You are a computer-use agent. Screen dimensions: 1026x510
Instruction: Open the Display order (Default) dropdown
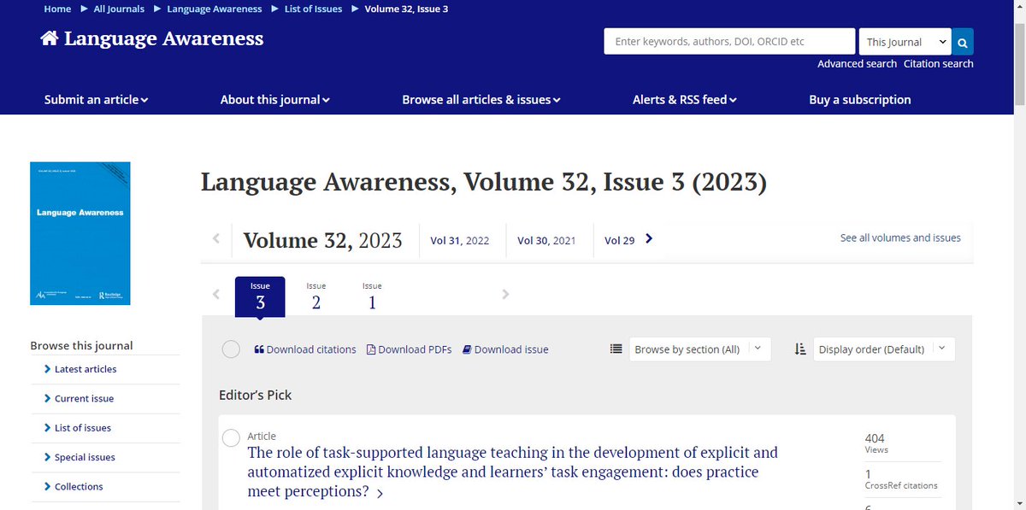coord(884,349)
